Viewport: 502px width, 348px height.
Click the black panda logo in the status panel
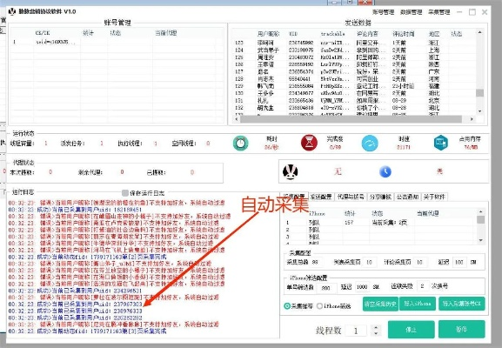(291, 171)
